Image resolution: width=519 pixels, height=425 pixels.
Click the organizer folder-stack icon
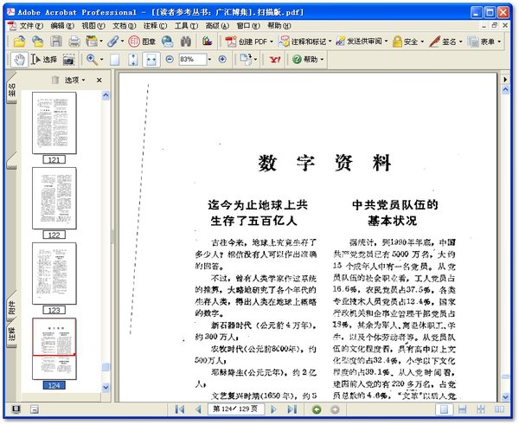click(92, 42)
